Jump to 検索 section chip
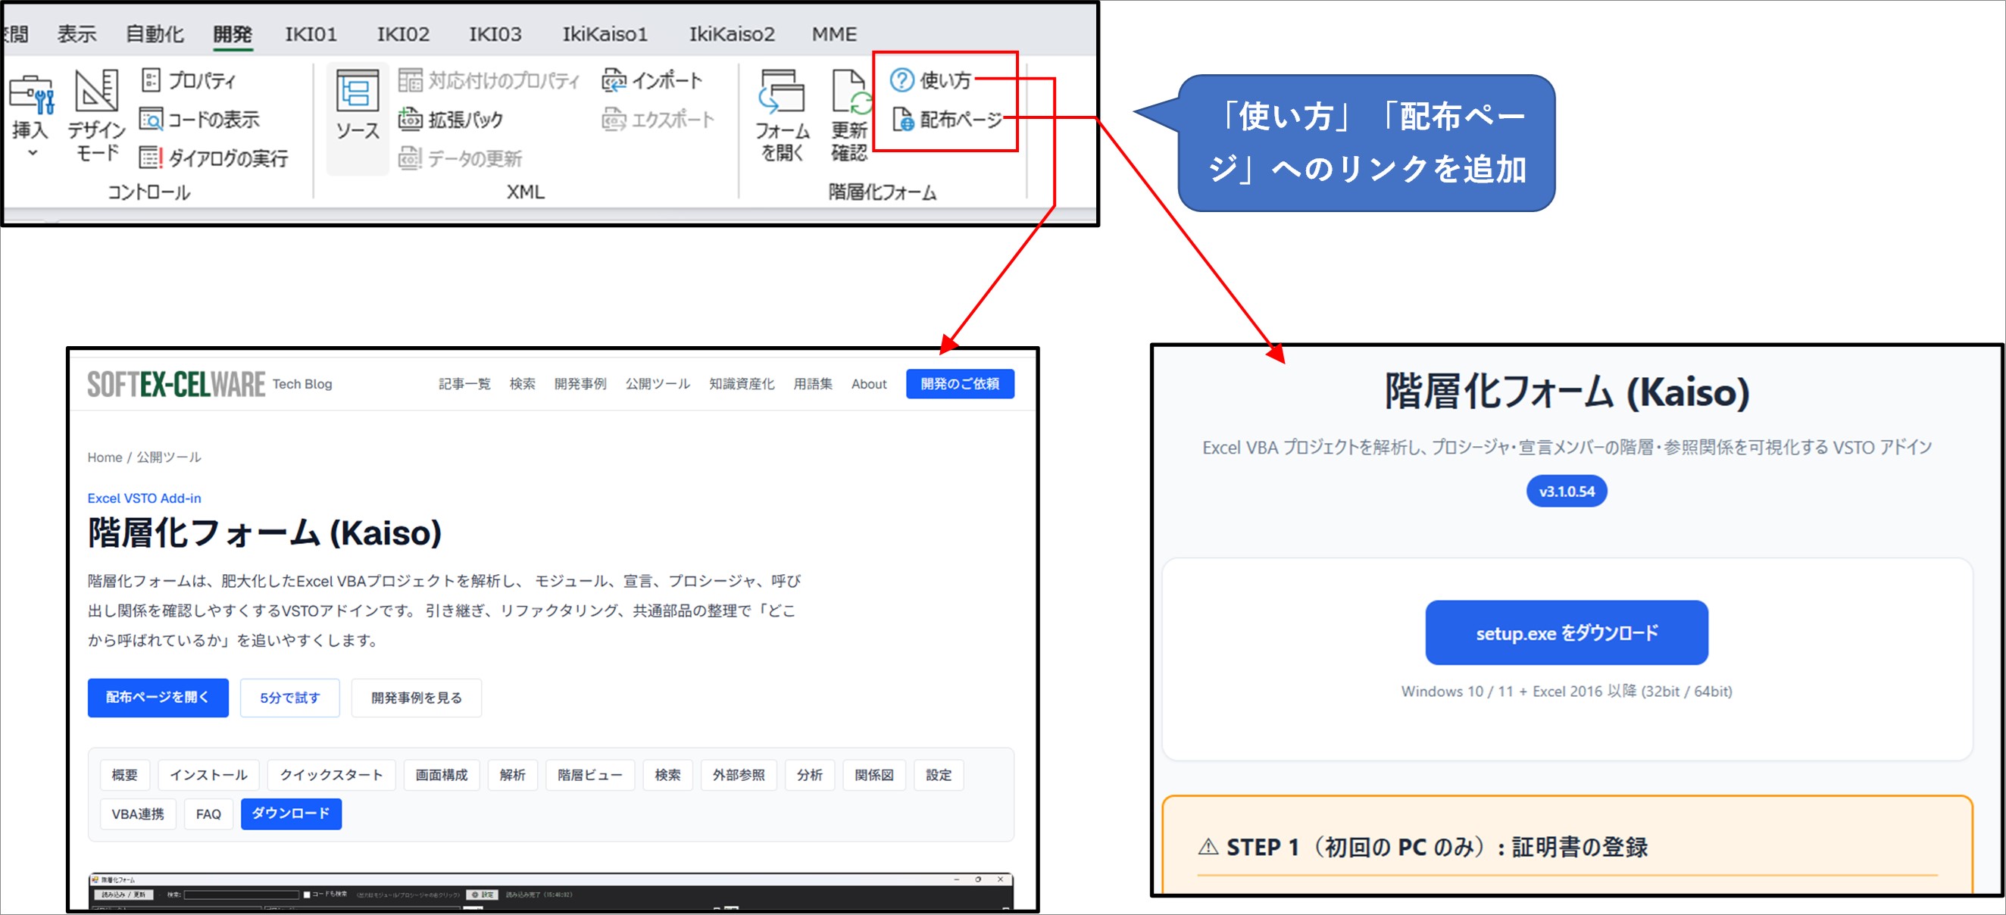2006x915 pixels. [667, 775]
